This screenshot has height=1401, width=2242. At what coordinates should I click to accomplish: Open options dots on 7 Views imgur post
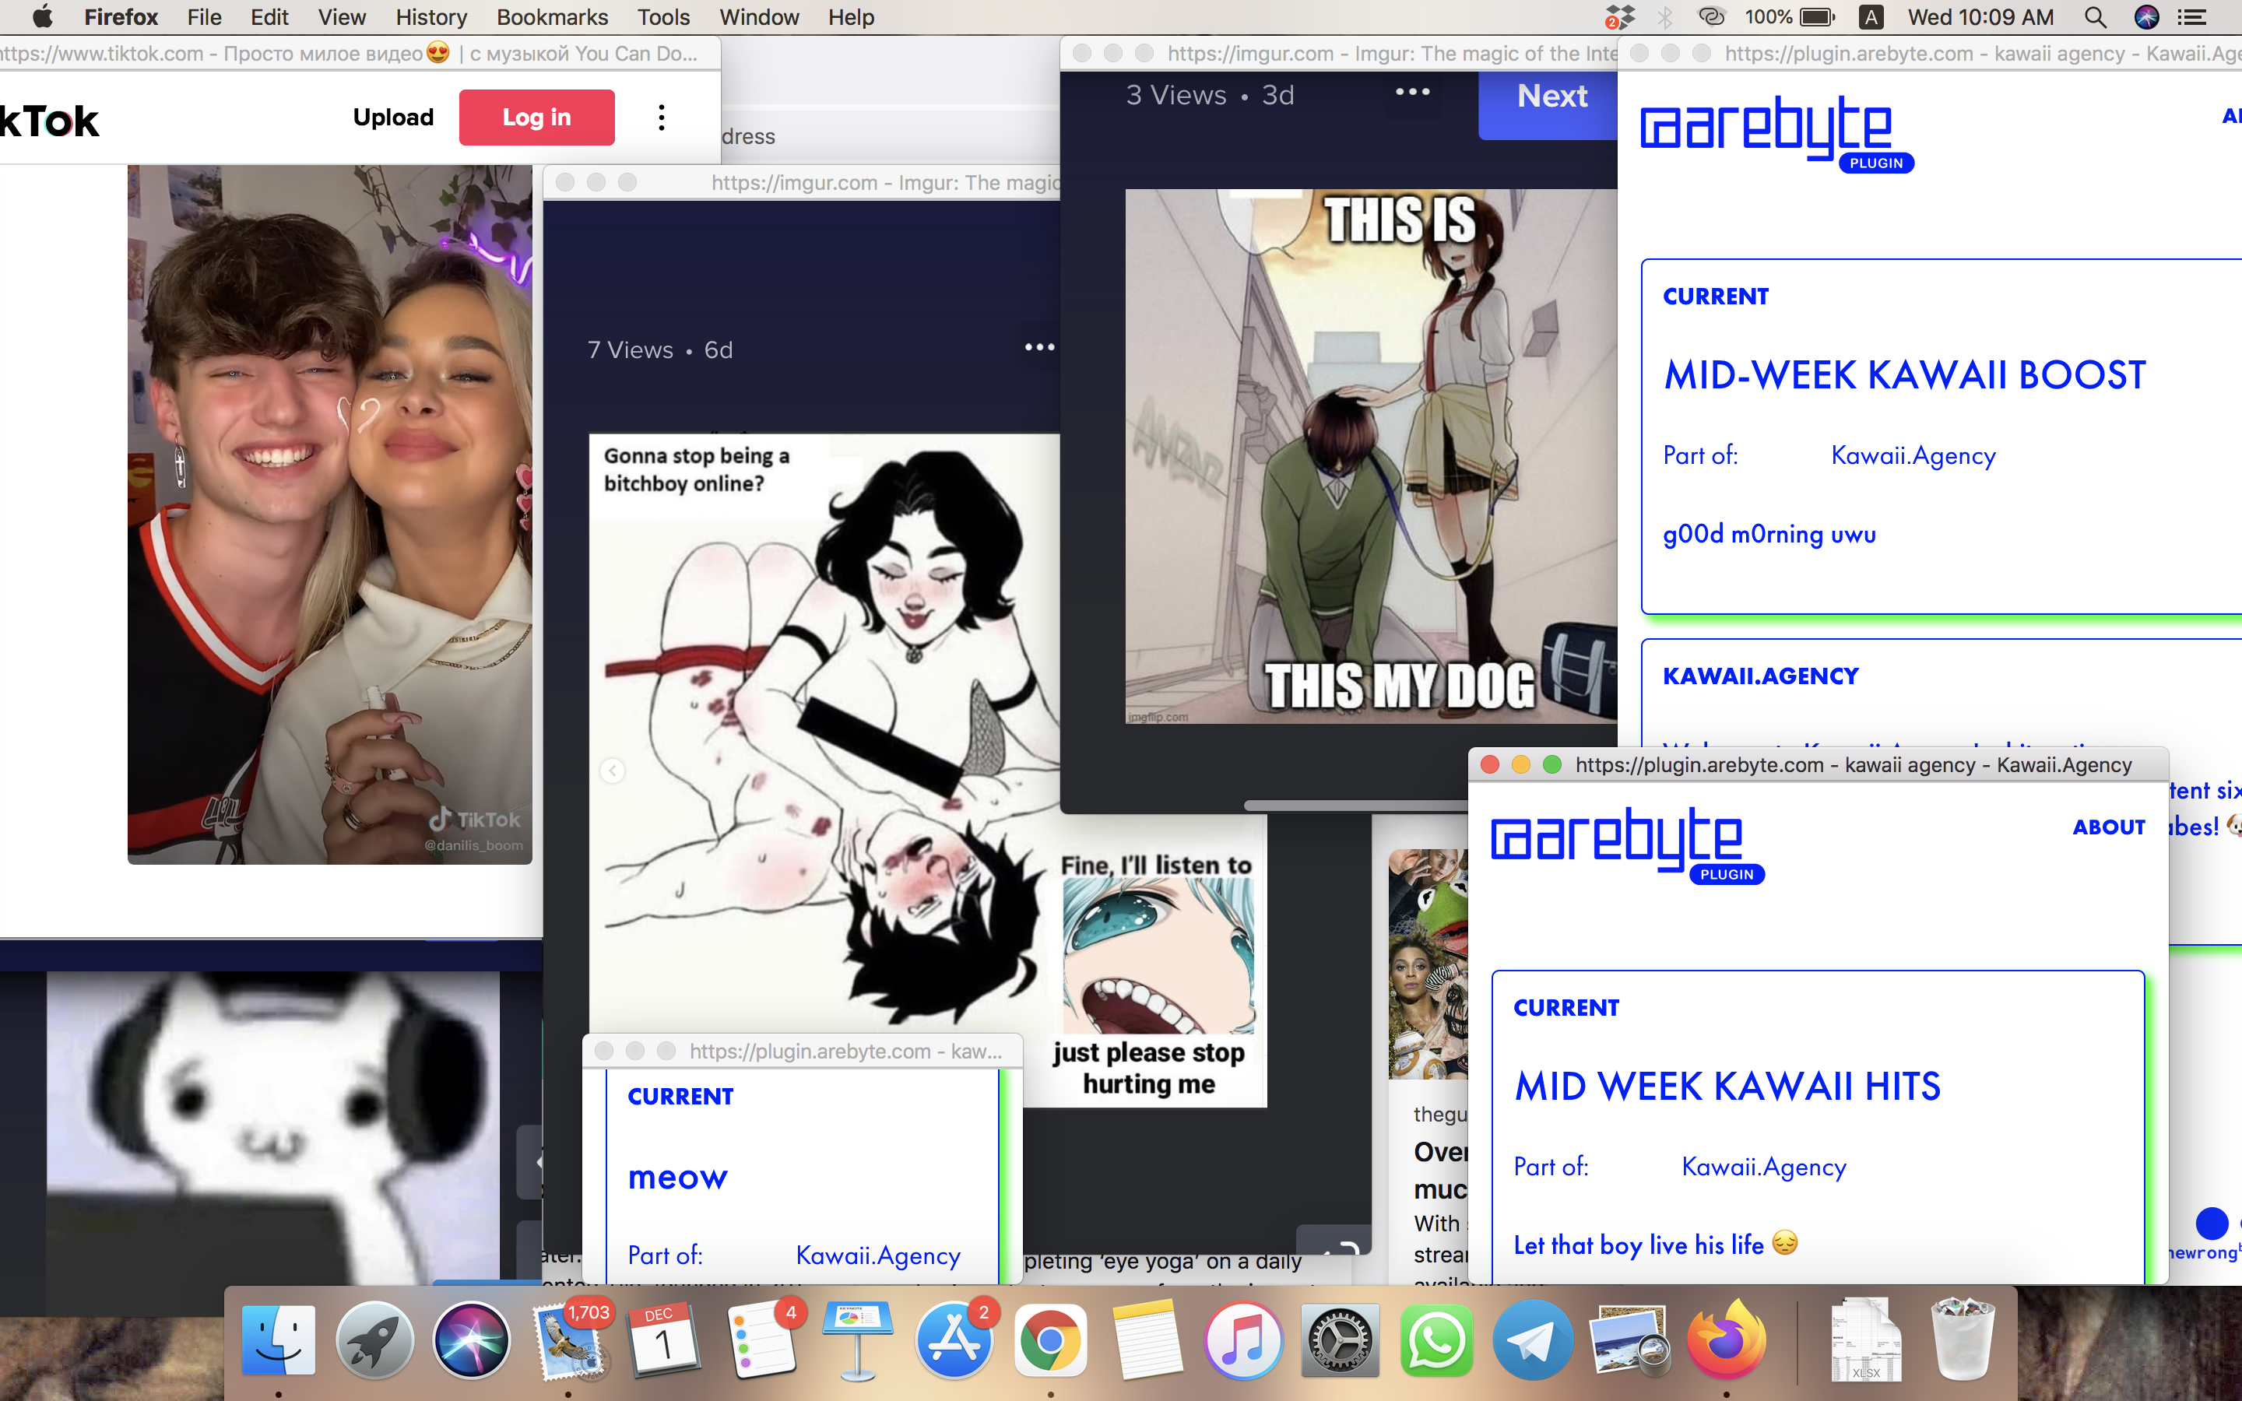pyautogui.click(x=1039, y=347)
